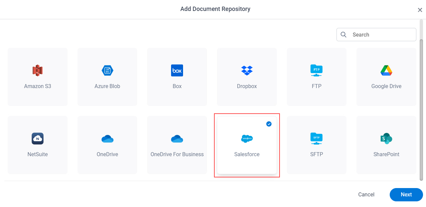Viewport: 426px width, 207px height.
Task: Pick the NetSuite cloud icon
Action: (x=38, y=139)
